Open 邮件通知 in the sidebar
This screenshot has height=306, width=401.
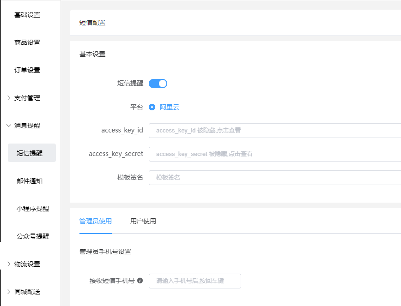pyautogui.click(x=30, y=181)
